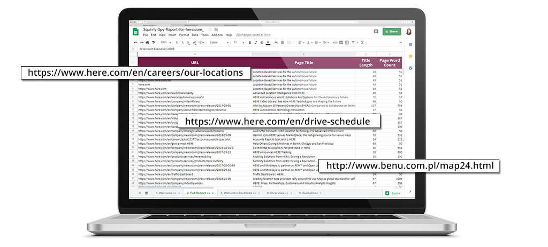Create a filter
This screenshot has width=548, height=247.
(x=353, y=43)
